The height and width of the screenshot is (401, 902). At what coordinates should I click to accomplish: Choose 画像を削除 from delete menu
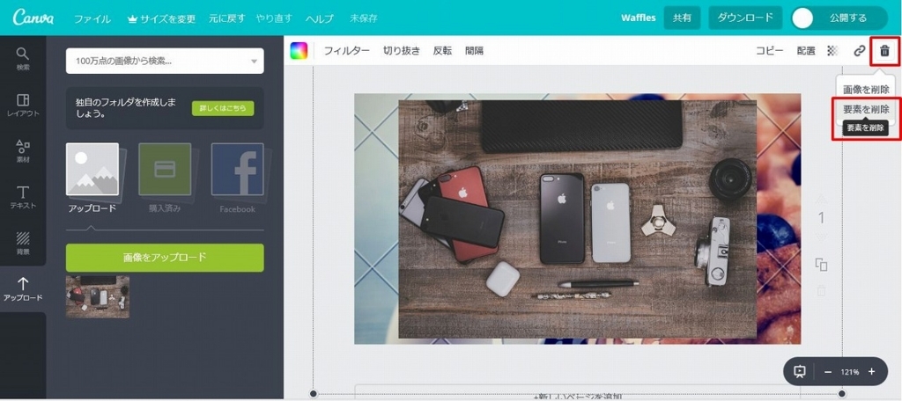click(x=866, y=90)
